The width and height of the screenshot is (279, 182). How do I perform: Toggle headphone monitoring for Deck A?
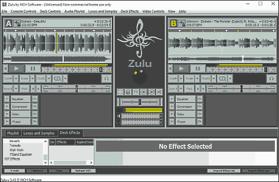pyautogui.click(x=107, y=78)
